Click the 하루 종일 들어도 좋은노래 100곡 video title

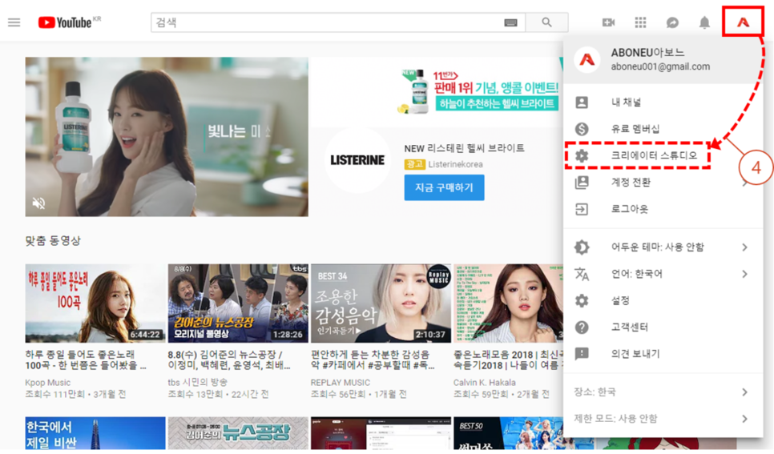[x=86, y=360]
